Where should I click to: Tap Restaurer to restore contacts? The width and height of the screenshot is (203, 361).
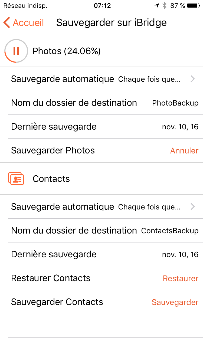tap(181, 278)
